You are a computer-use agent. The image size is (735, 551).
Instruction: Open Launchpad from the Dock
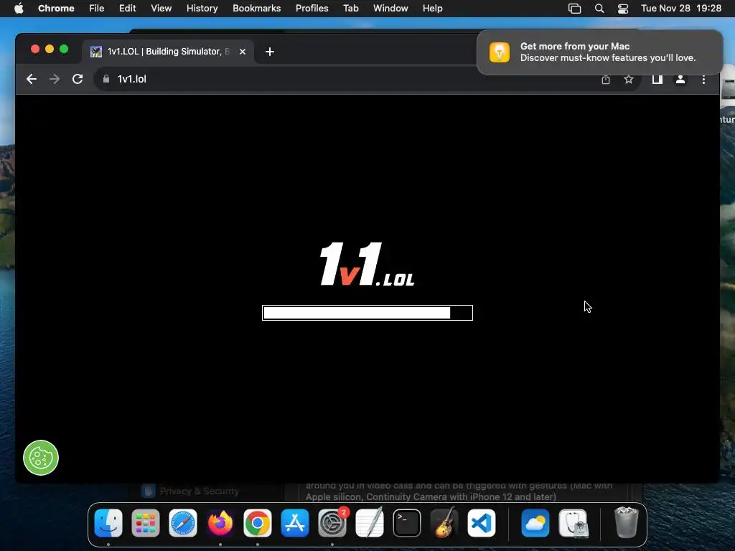pyautogui.click(x=145, y=523)
